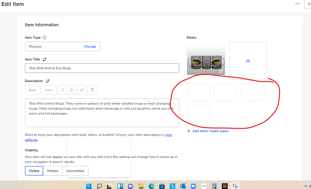Click into the Description text area
This screenshot has width=311, height=189.
coord(102,113)
